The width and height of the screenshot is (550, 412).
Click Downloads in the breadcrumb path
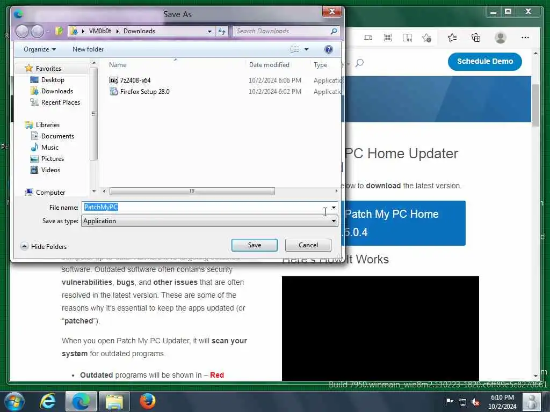(x=139, y=31)
